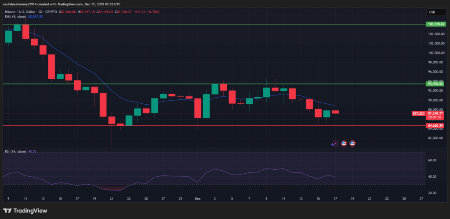Click the purple lightning event icon

(x=335, y=143)
